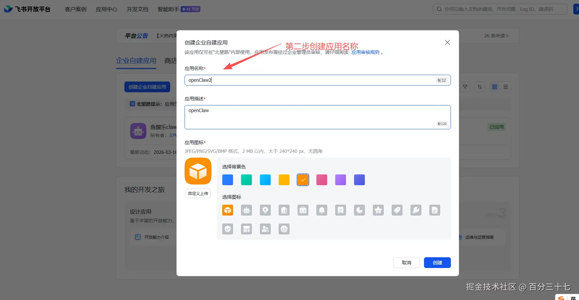Choose the robot app icon
Viewport: 579px width, 300px height.
(x=246, y=210)
